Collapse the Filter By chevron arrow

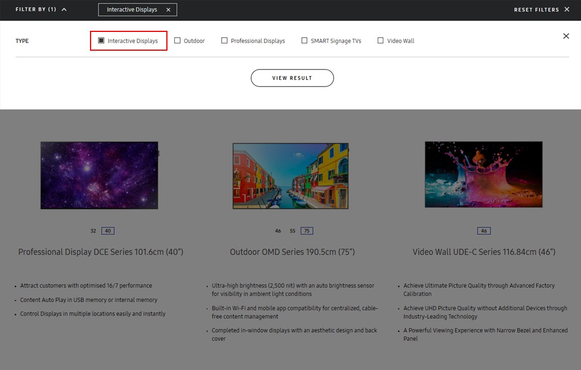click(x=64, y=10)
